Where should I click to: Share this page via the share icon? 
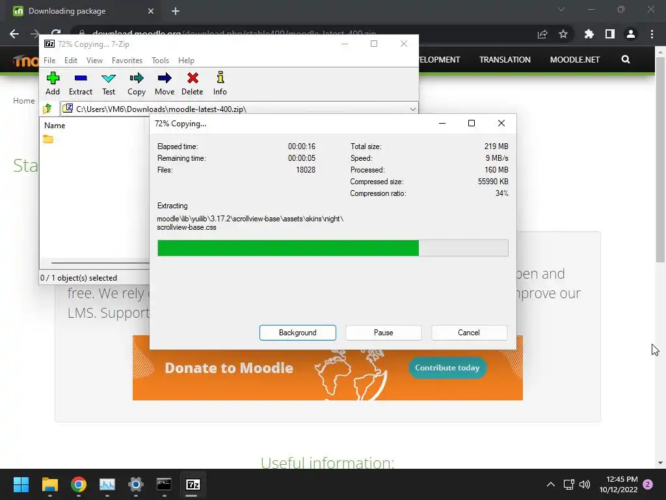(542, 34)
